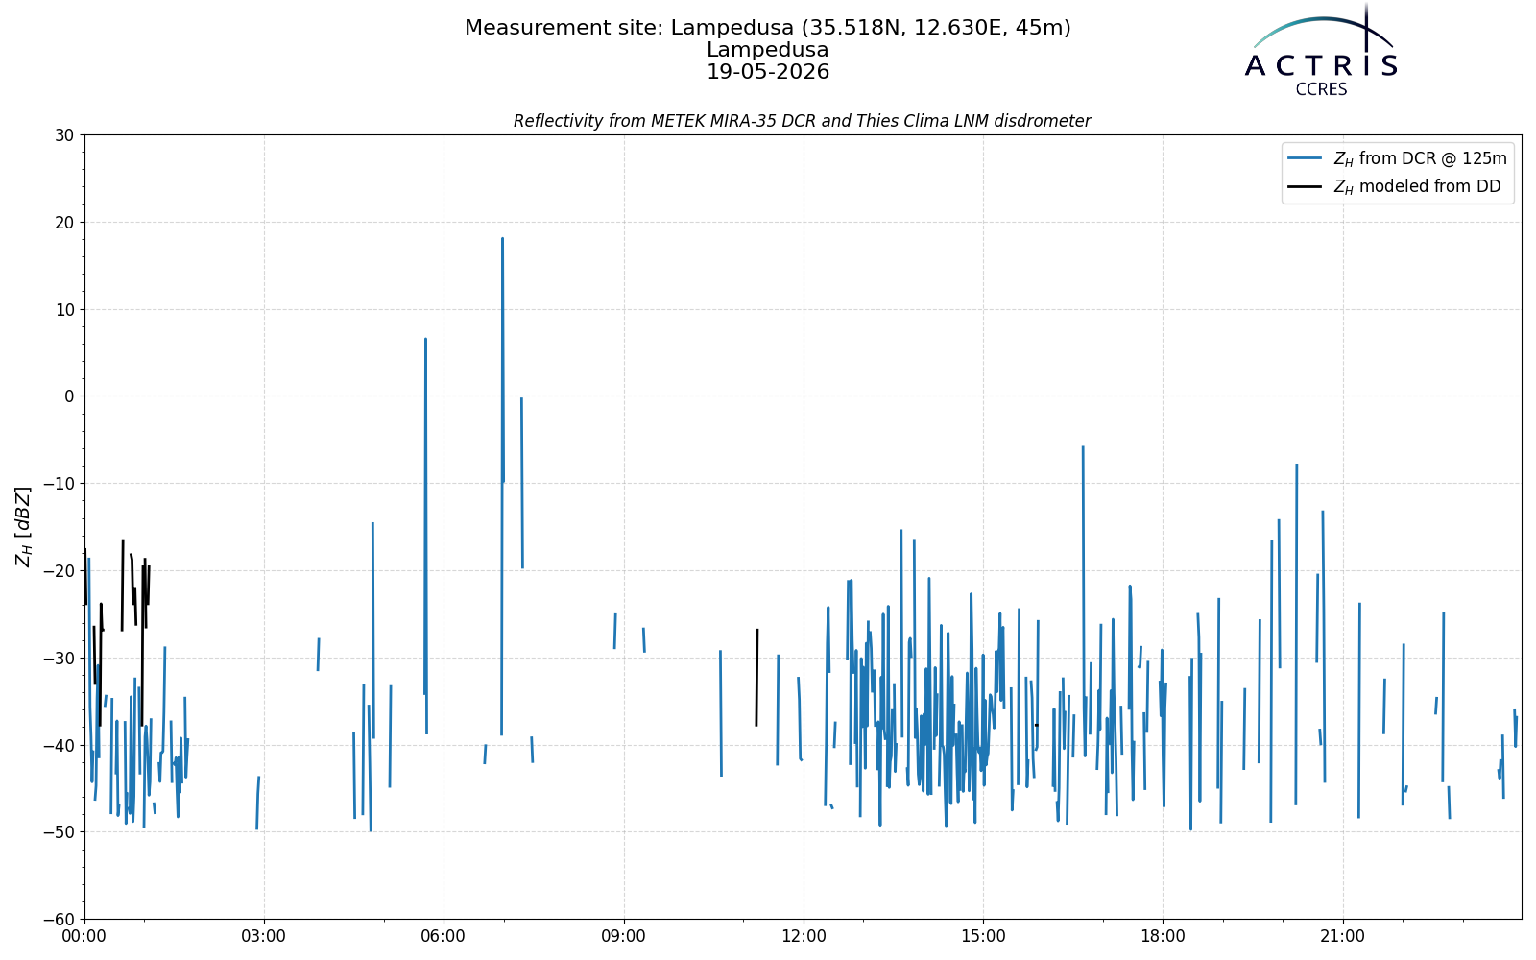
Task: Click the date '19-05-2026'
Action: point(768,72)
